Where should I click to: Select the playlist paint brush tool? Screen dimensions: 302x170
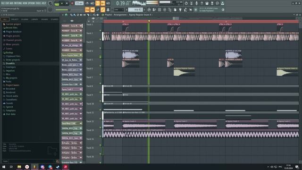[75, 15]
